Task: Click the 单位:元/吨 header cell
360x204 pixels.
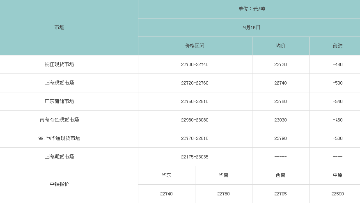Action: point(252,9)
